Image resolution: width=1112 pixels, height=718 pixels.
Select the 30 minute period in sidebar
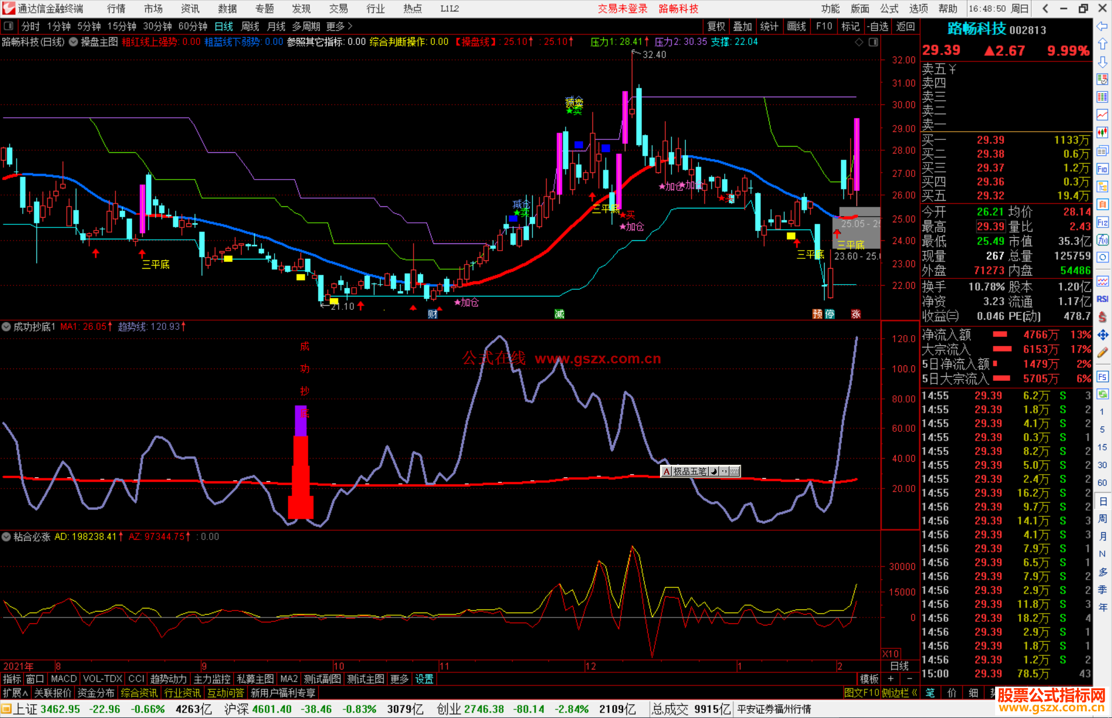[1102, 465]
